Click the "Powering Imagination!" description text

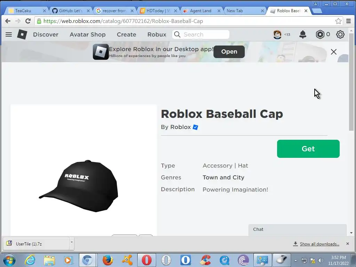pos(235,189)
